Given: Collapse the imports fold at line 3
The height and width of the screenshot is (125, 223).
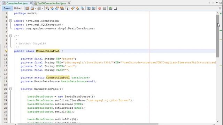Looking at the screenshot, I should point(10,21).
